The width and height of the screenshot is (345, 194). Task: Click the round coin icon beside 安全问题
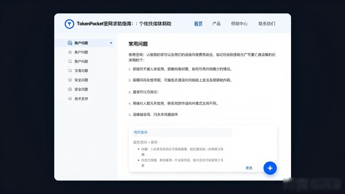click(70, 80)
